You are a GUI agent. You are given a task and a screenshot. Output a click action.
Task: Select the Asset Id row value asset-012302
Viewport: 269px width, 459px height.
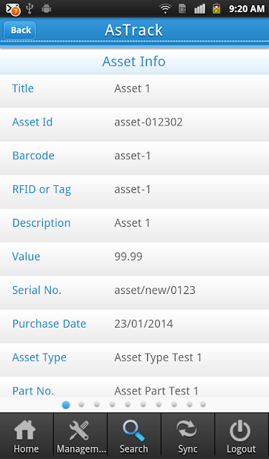(148, 122)
